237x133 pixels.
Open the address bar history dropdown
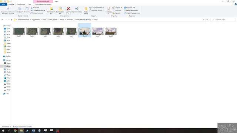(x=203, y=20)
